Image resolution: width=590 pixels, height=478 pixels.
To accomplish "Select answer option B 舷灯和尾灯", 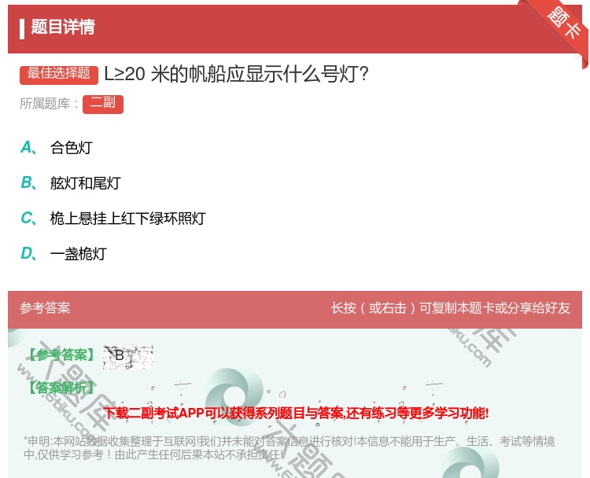I will (71, 182).
